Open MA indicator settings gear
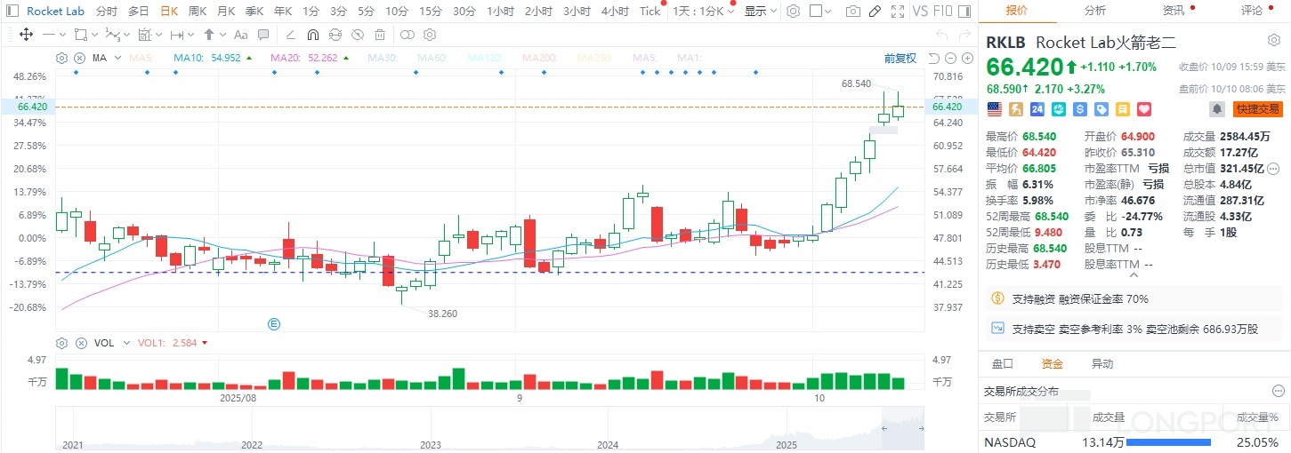This screenshot has height=453, width=1291. [x=62, y=58]
